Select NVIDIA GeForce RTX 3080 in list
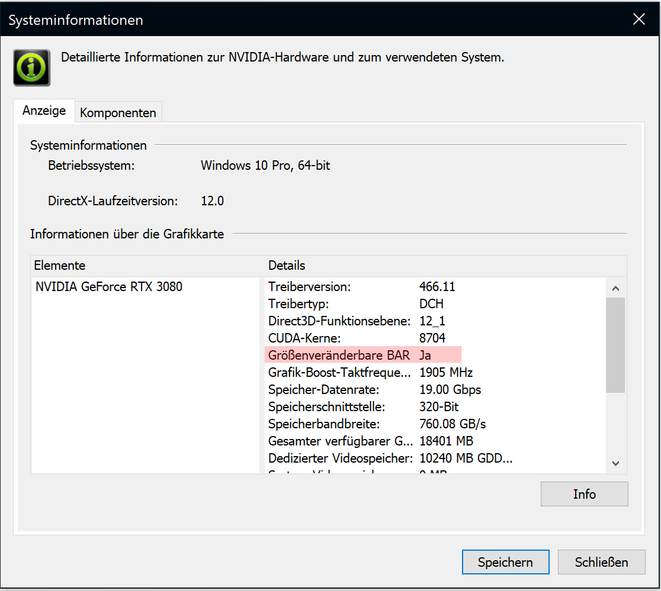Image resolution: width=661 pixels, height=591 pixels. (109, 287)
